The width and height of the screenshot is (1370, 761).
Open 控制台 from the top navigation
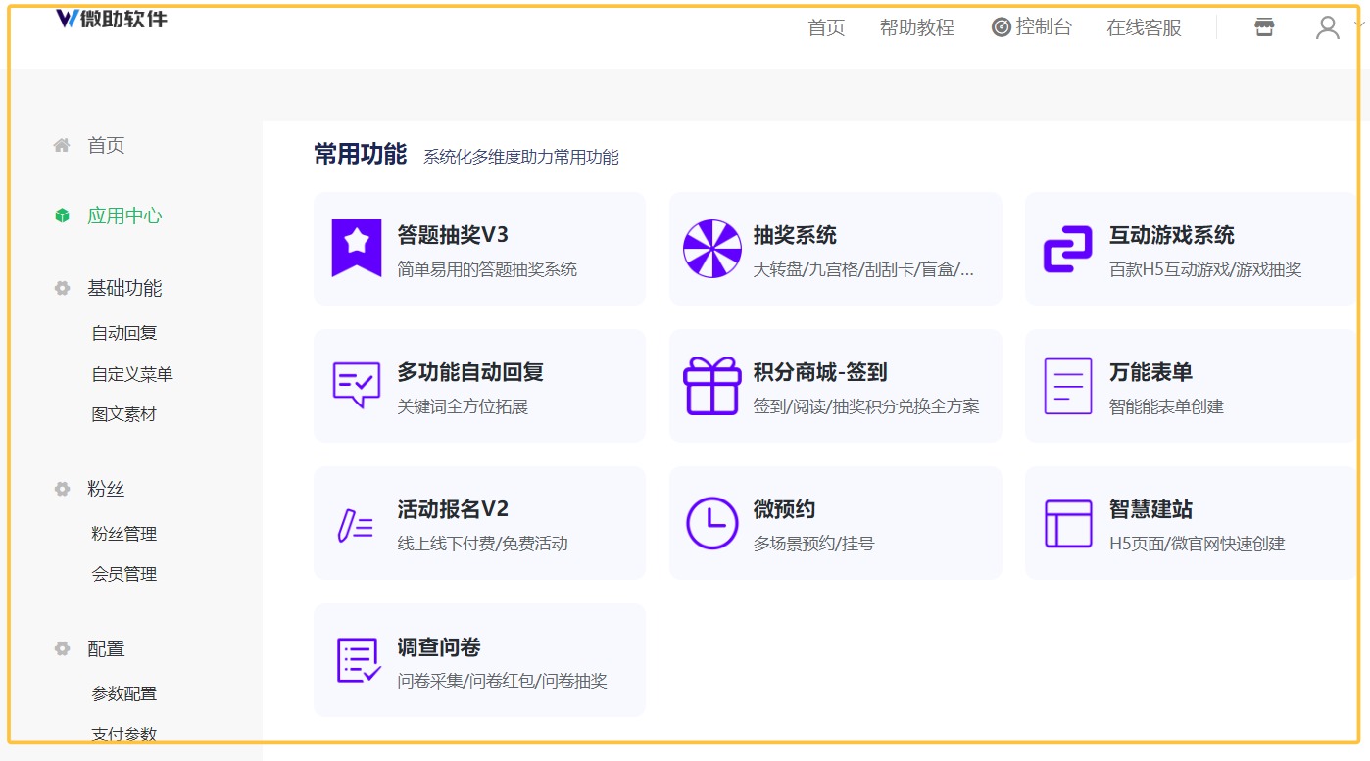[1032, 27]
